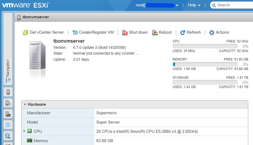Open the Help dropdown menu
The width and height of the screenshot is (253, 145).
194,5
